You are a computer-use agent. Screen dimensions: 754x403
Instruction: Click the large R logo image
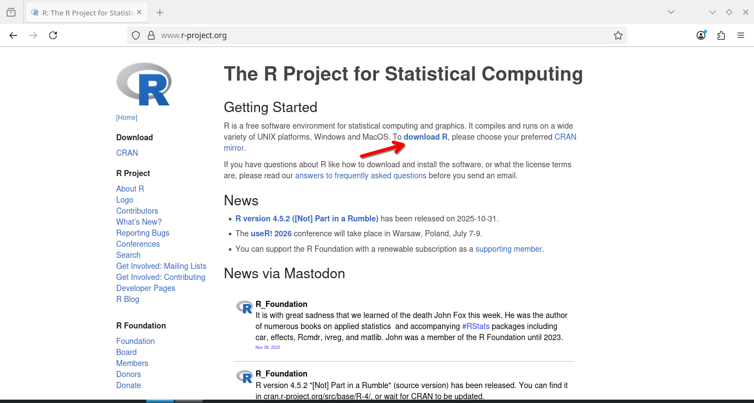tap(144, 84)
